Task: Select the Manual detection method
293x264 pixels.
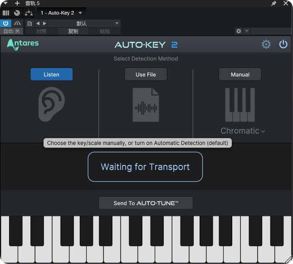Action: click(x=240, y=75)
